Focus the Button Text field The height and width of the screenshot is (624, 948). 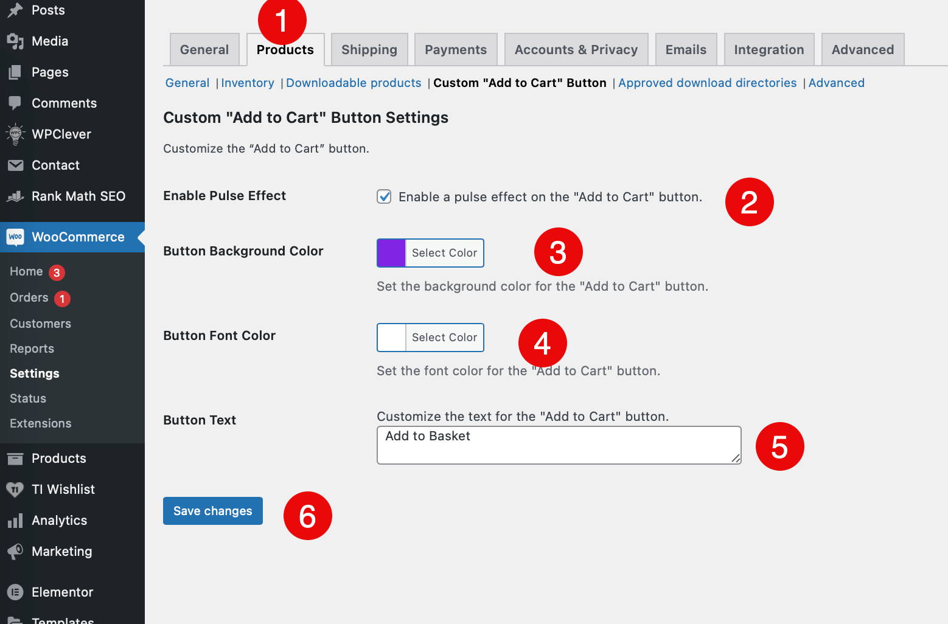point(559,445)
